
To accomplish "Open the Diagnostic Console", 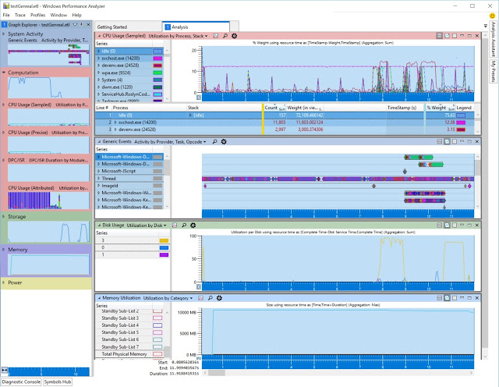I will (x=21, y=382).
